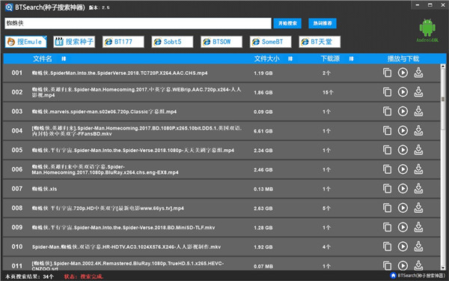Select filename of result 007 .xls

(x=44, y=189)
